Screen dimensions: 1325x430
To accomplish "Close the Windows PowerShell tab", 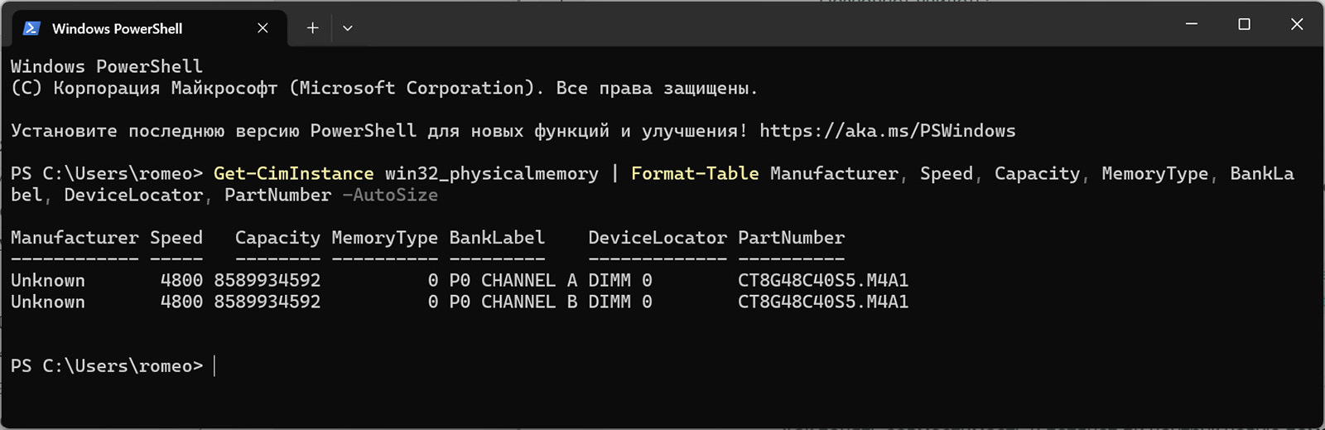I will pos(263,28).
